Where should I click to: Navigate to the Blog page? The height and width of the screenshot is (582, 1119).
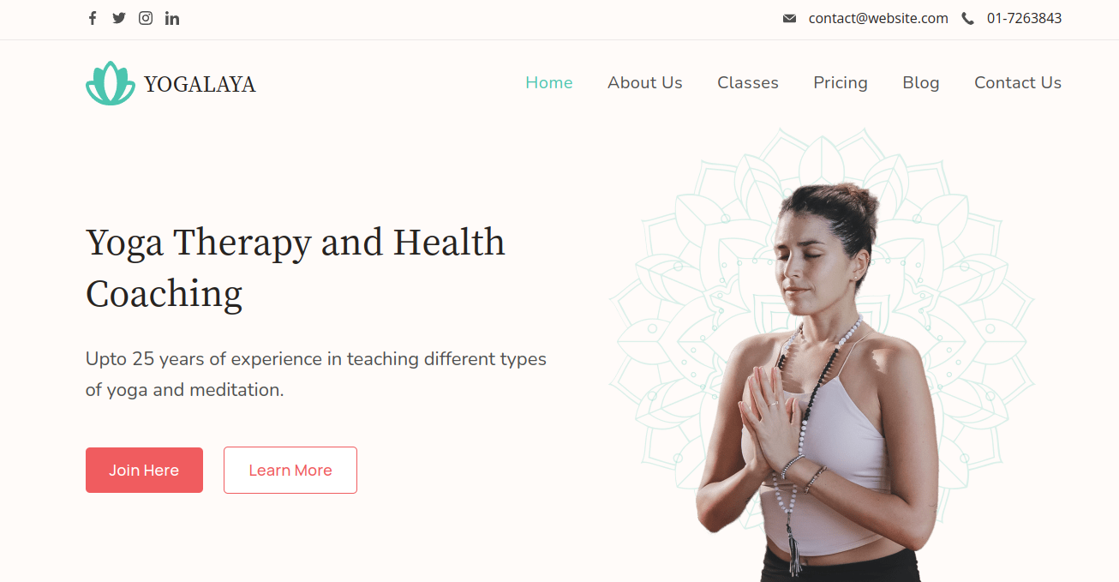coord(921,83)
